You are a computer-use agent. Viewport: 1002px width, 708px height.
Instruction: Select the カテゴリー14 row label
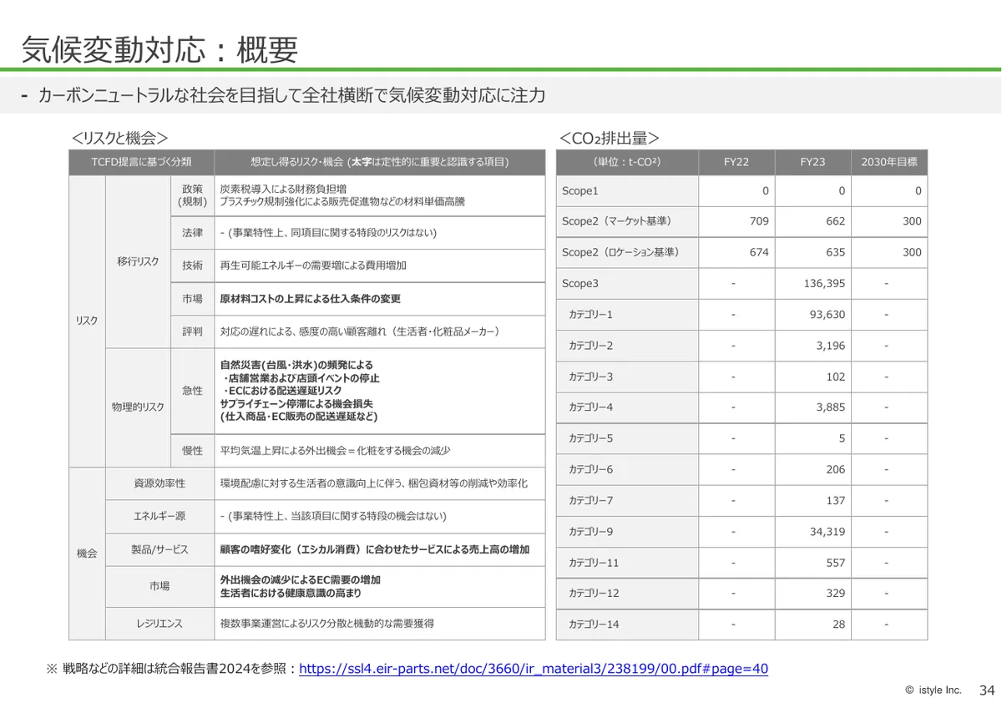[594, 624]
